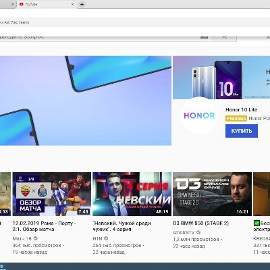Close the tab left of the YouTube tab
The image size is (270, 270).
[12, 4]
